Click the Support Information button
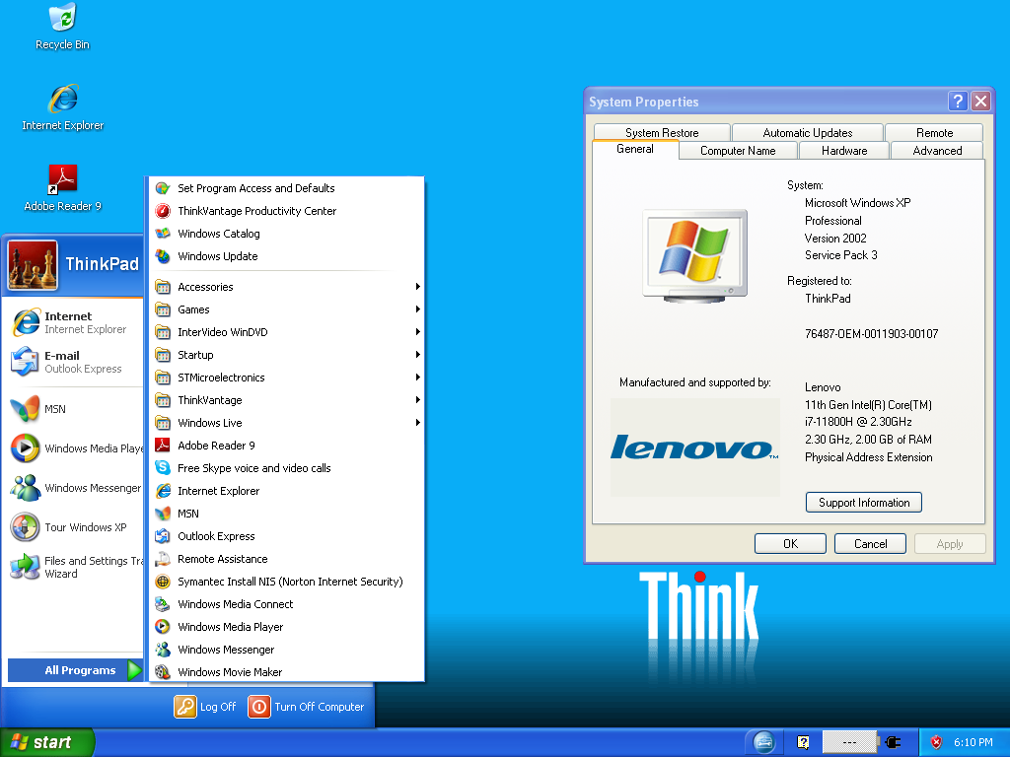 (x=864, y=503)
